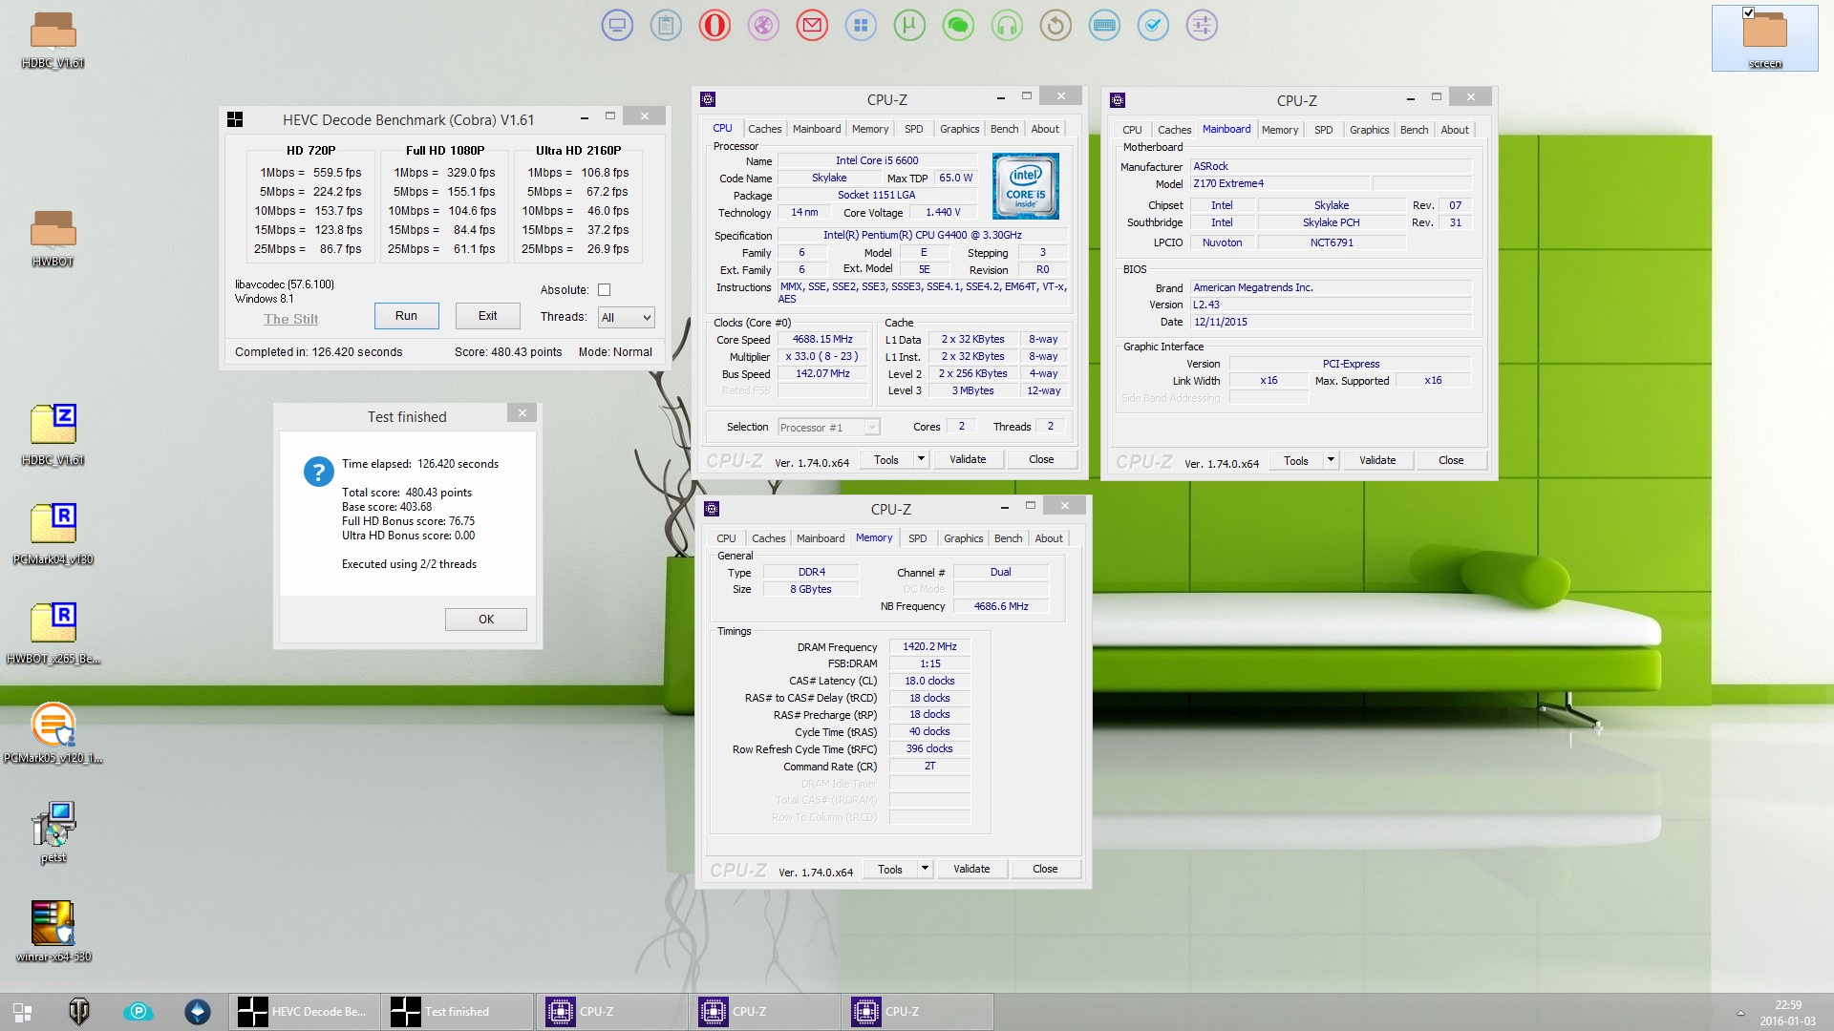Open the red mail envelope icon
This screenshot has width=1834, height=1031.
coord(812,26)
